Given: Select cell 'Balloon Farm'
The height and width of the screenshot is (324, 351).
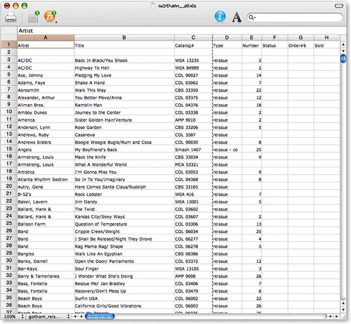Looking at the screenshot, I should coord(46,224).
